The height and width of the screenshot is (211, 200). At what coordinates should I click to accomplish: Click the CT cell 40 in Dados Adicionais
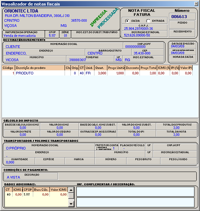click(8, 194)
